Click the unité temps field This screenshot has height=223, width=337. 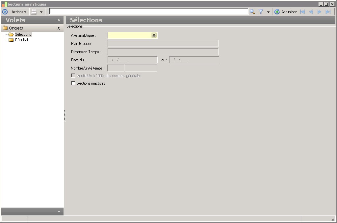141,68
